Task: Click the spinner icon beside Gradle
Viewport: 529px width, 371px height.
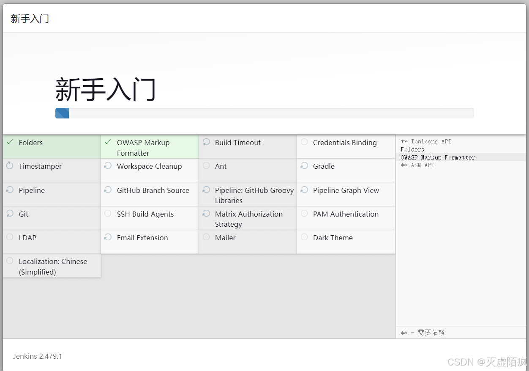Action: tap(304, 165)
